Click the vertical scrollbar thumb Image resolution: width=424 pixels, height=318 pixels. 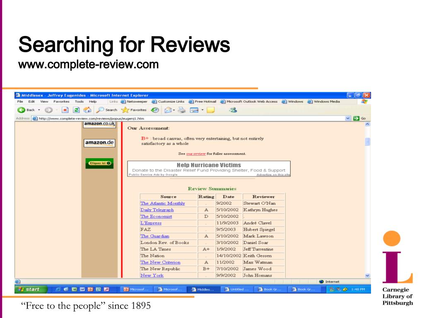(368, 142)
